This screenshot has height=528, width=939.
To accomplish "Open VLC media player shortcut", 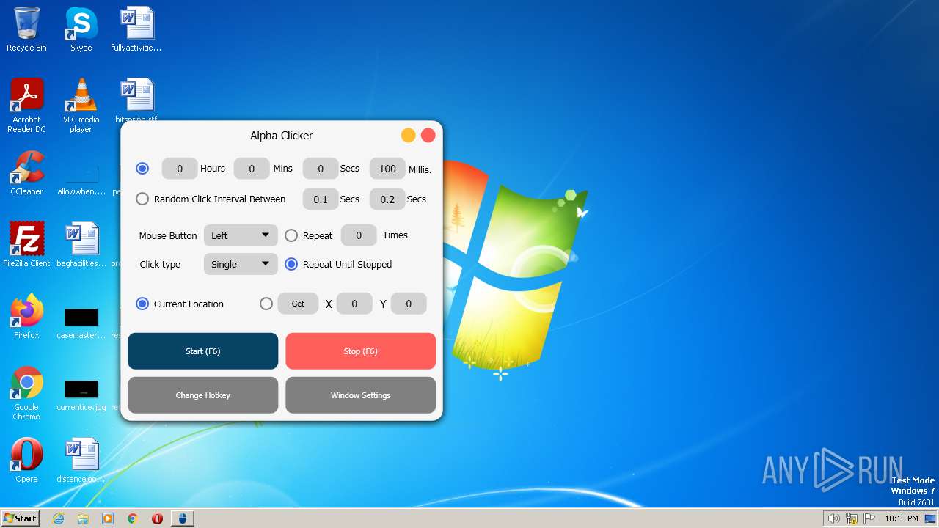I will (x=81, y=106).
